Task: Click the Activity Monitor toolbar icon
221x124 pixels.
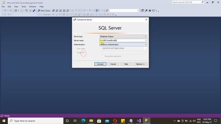Action: (x=97, y=11)
